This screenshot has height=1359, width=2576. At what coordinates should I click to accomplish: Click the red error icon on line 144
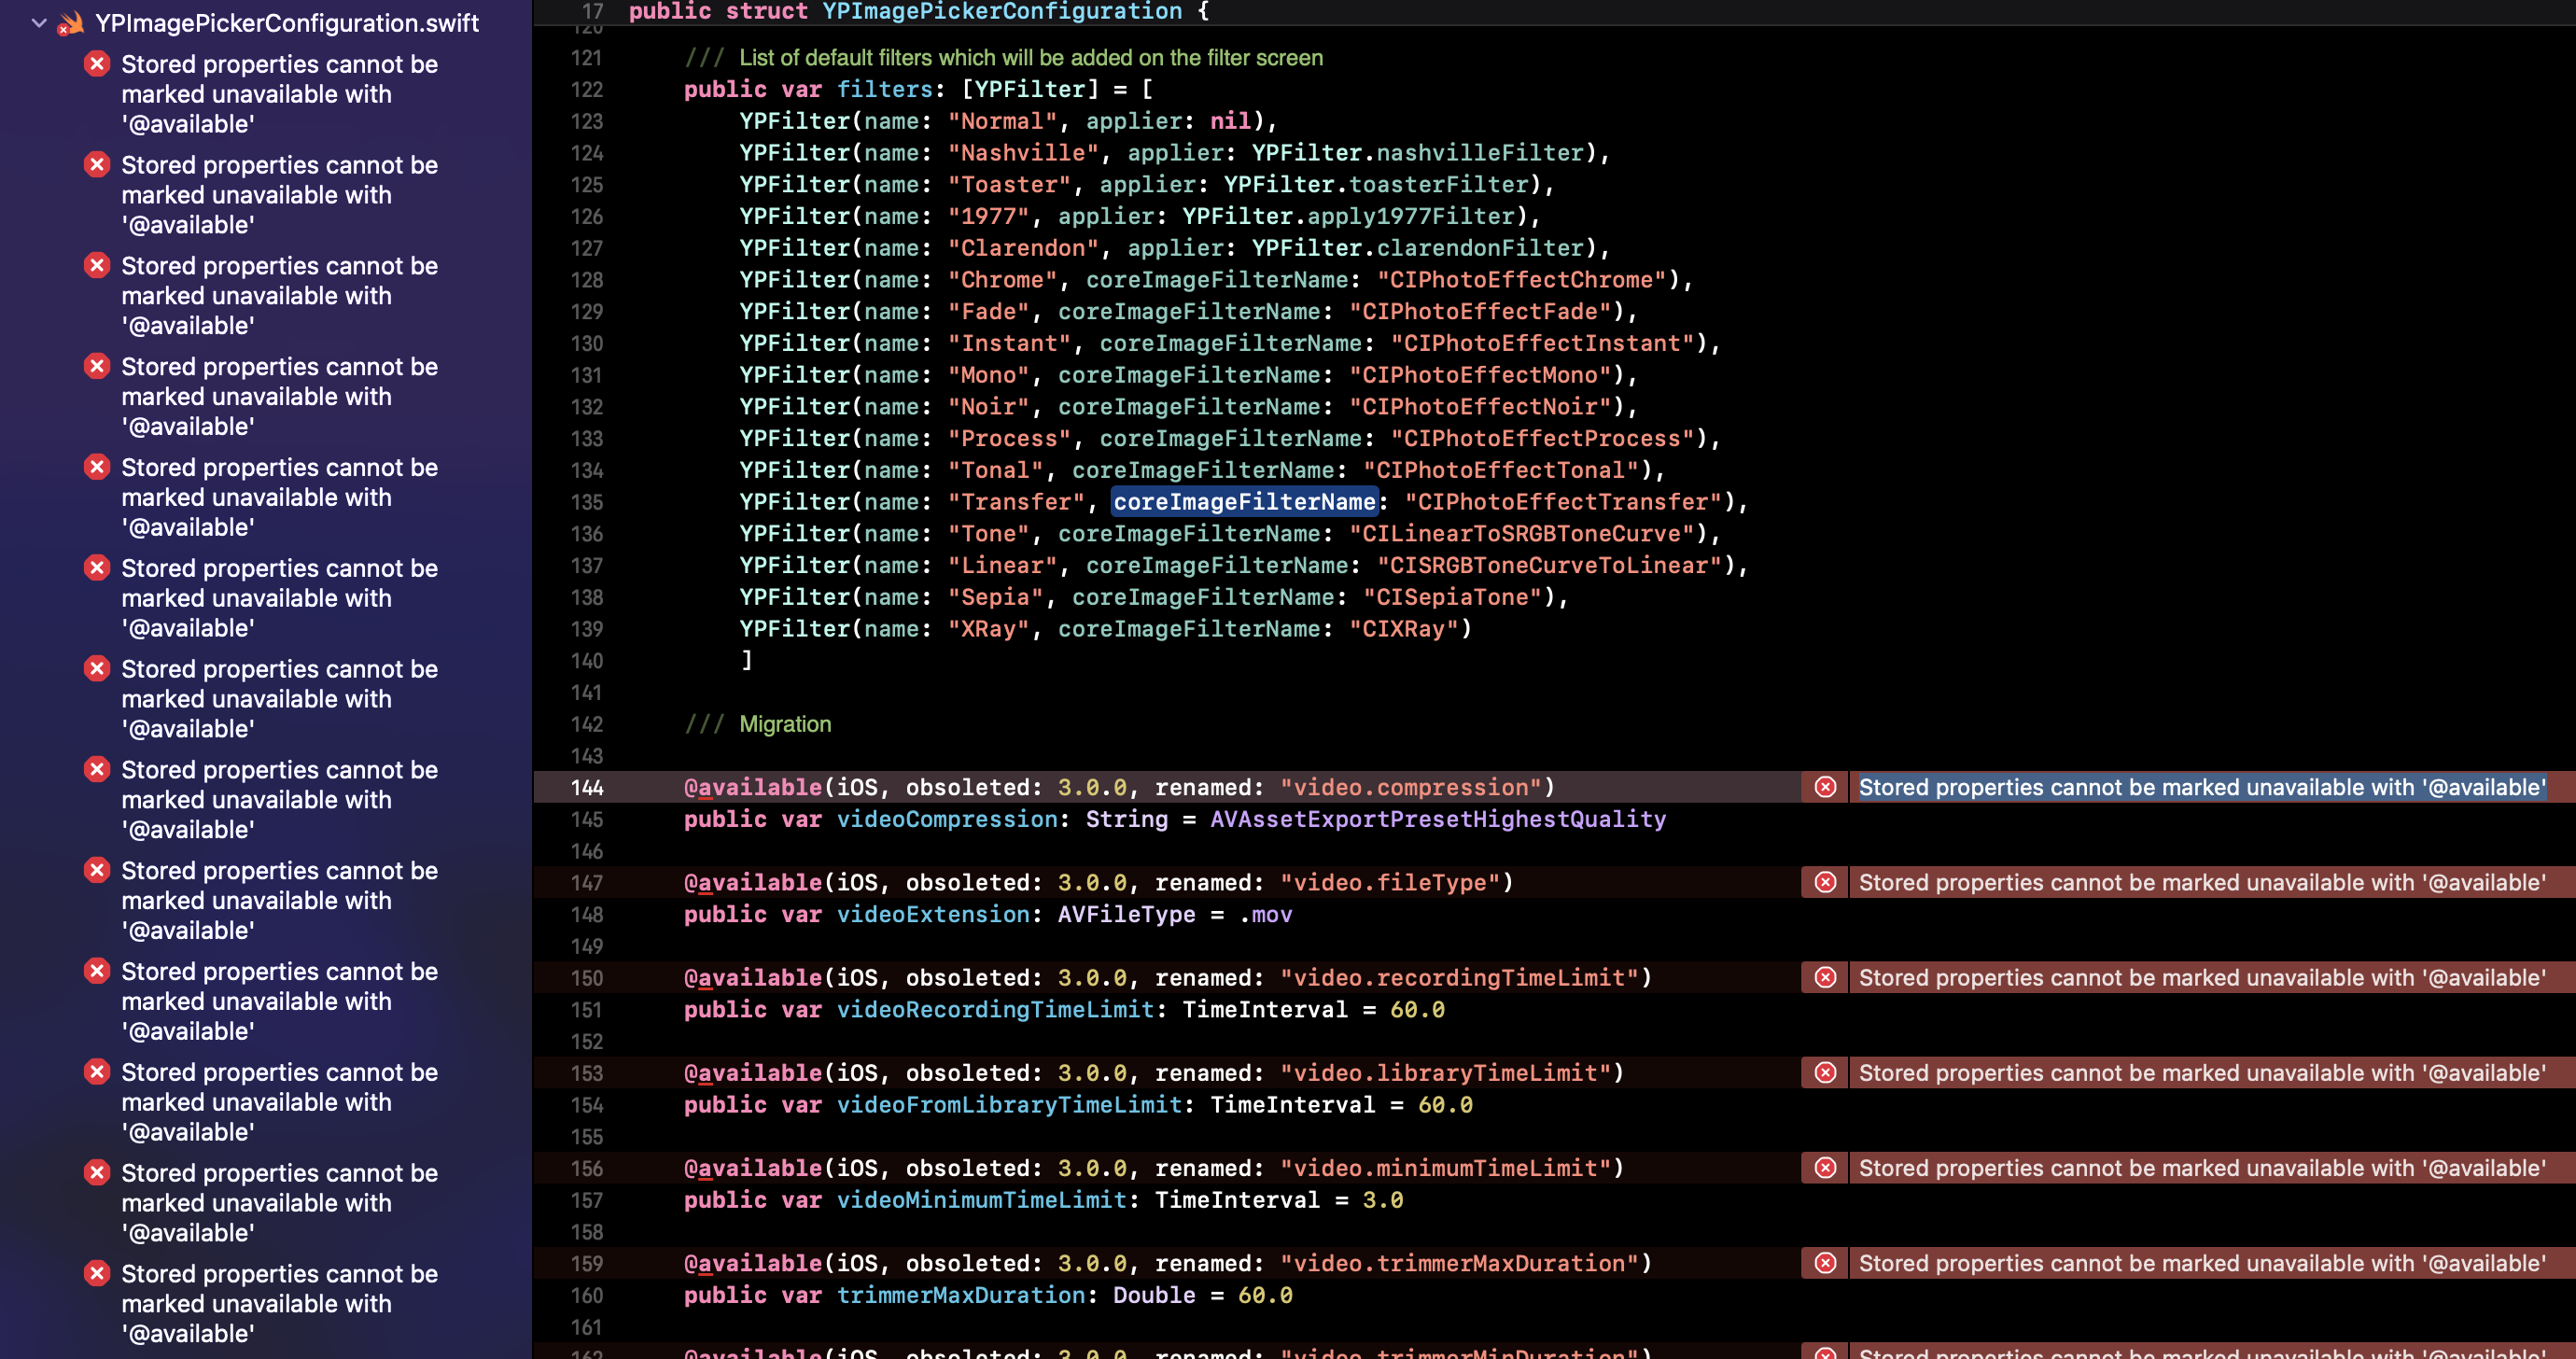pos(1826,787)
